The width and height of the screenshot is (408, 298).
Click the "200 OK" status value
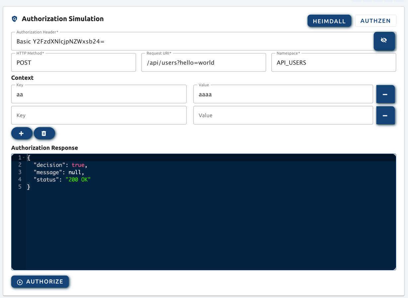click(x=78, y=180)
